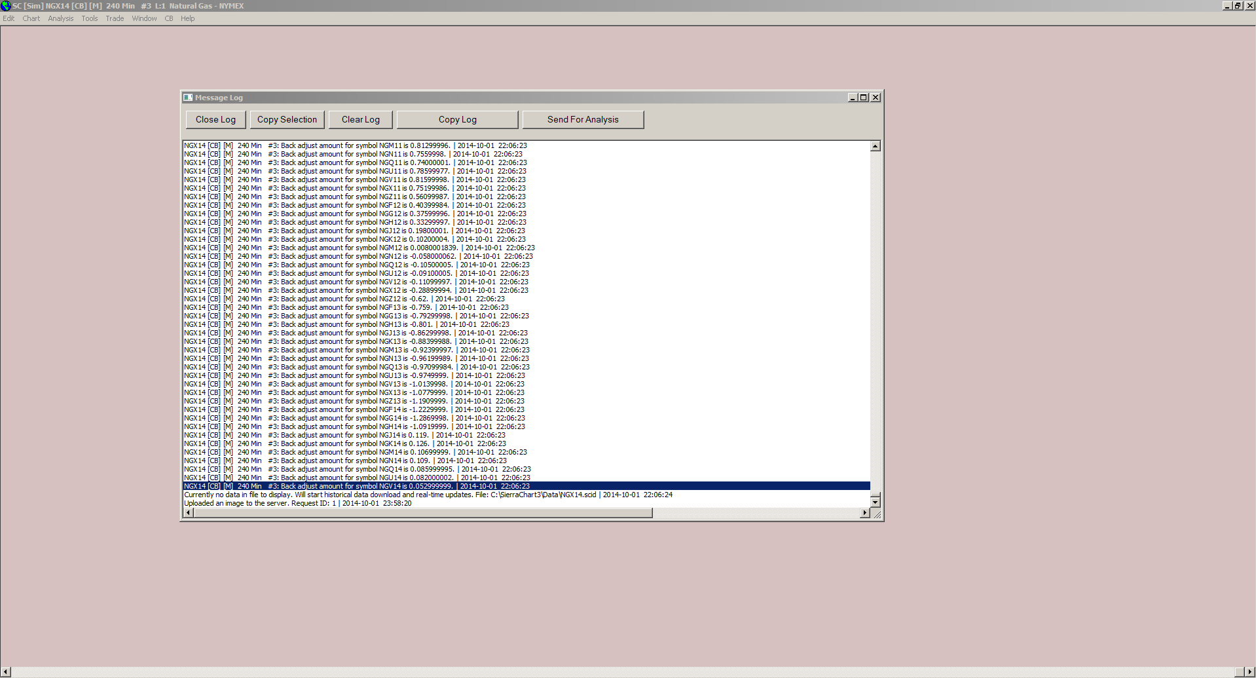Open the CB menu
Screen dimensions: 1256x678
point(169,18)
